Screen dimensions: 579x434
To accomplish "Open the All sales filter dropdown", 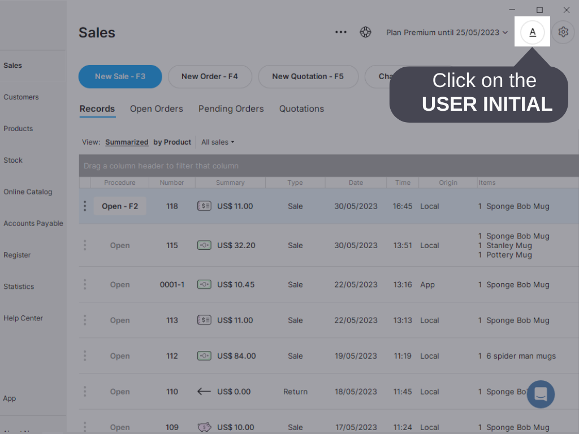I will click(218, 142).
